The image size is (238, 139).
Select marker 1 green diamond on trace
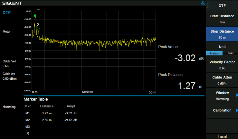(x=35, y=16)
